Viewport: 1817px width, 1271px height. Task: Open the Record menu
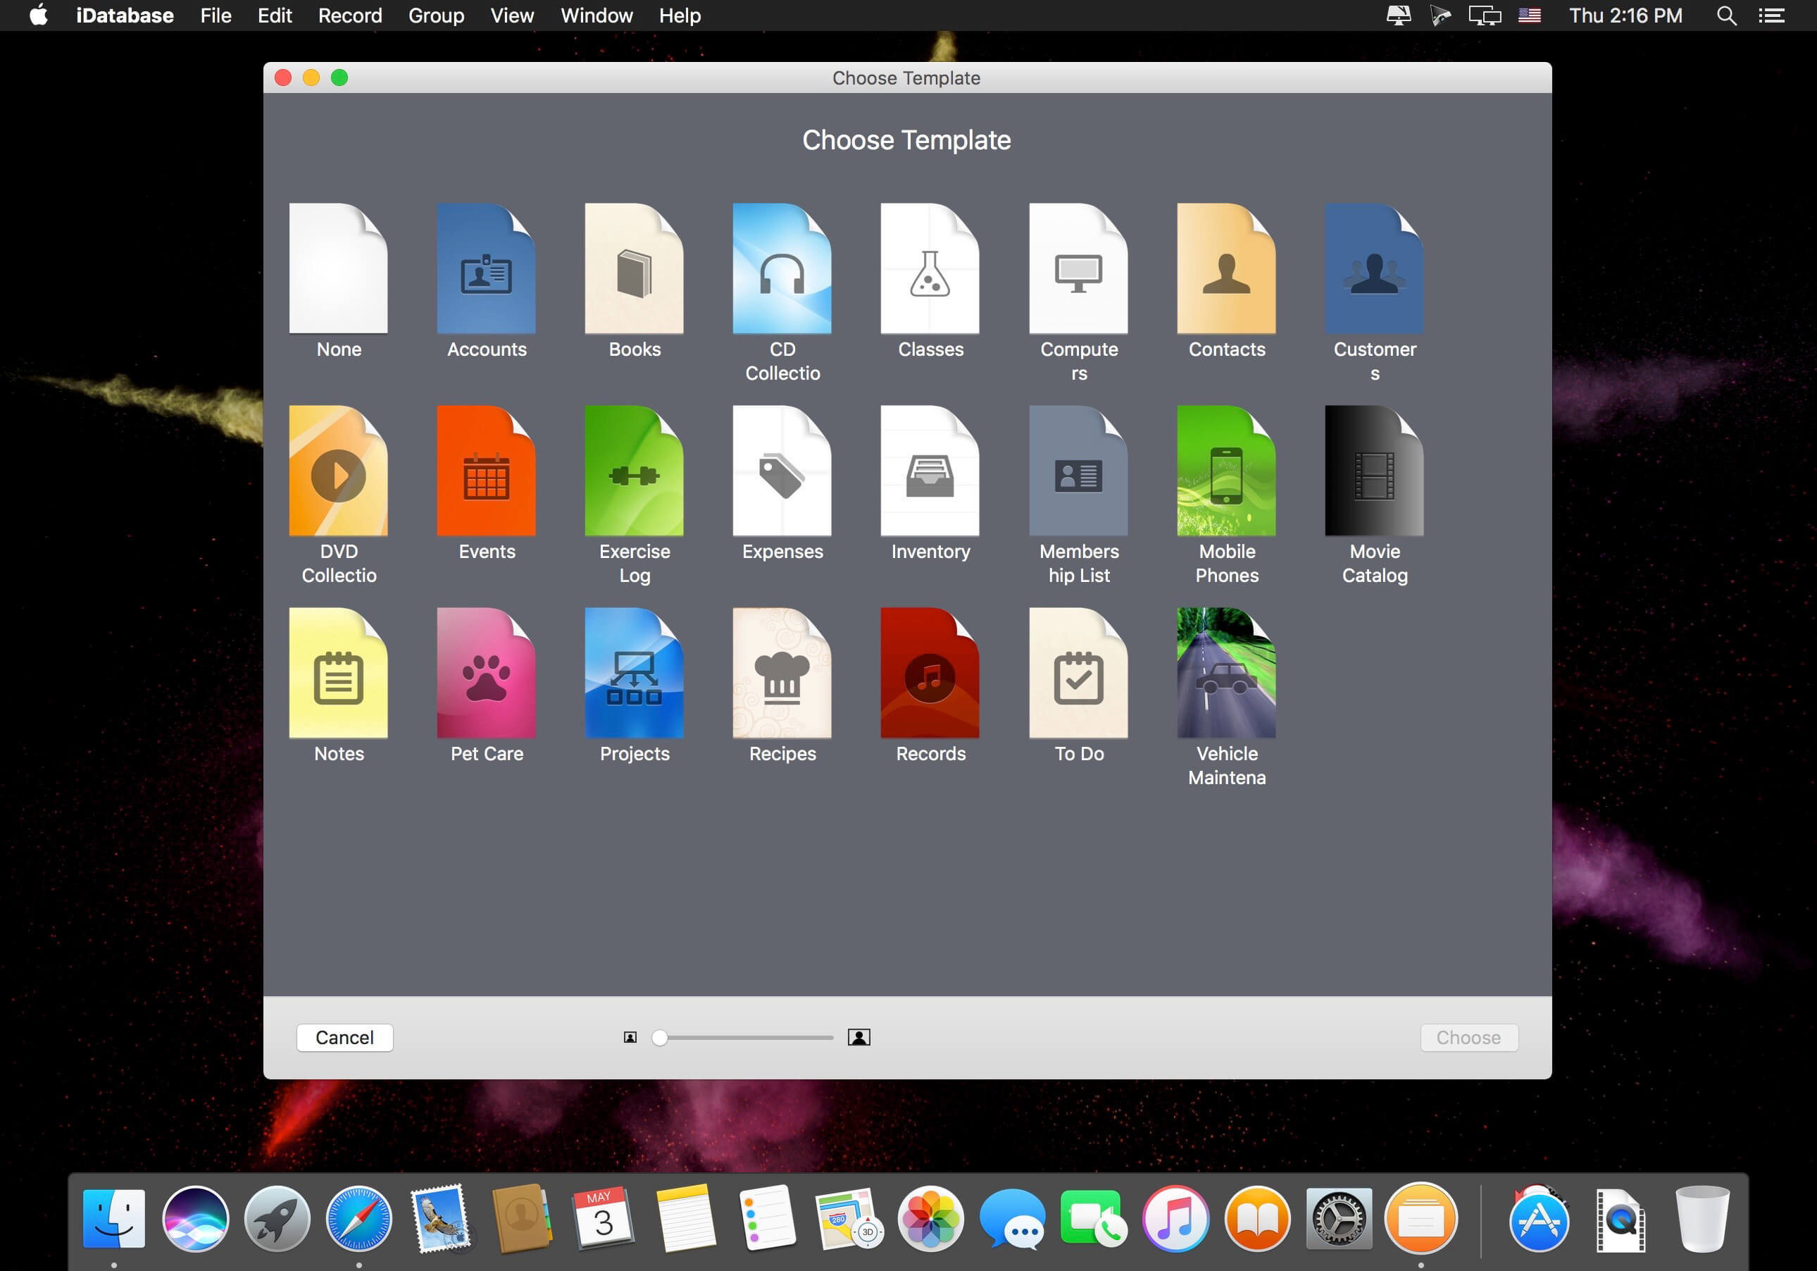click(x=350, y=15)
